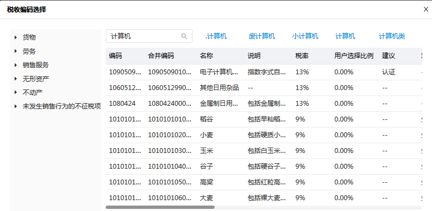Click description 指数字式自...
Viewport: 432px width, 211px height.
(267, 72)
